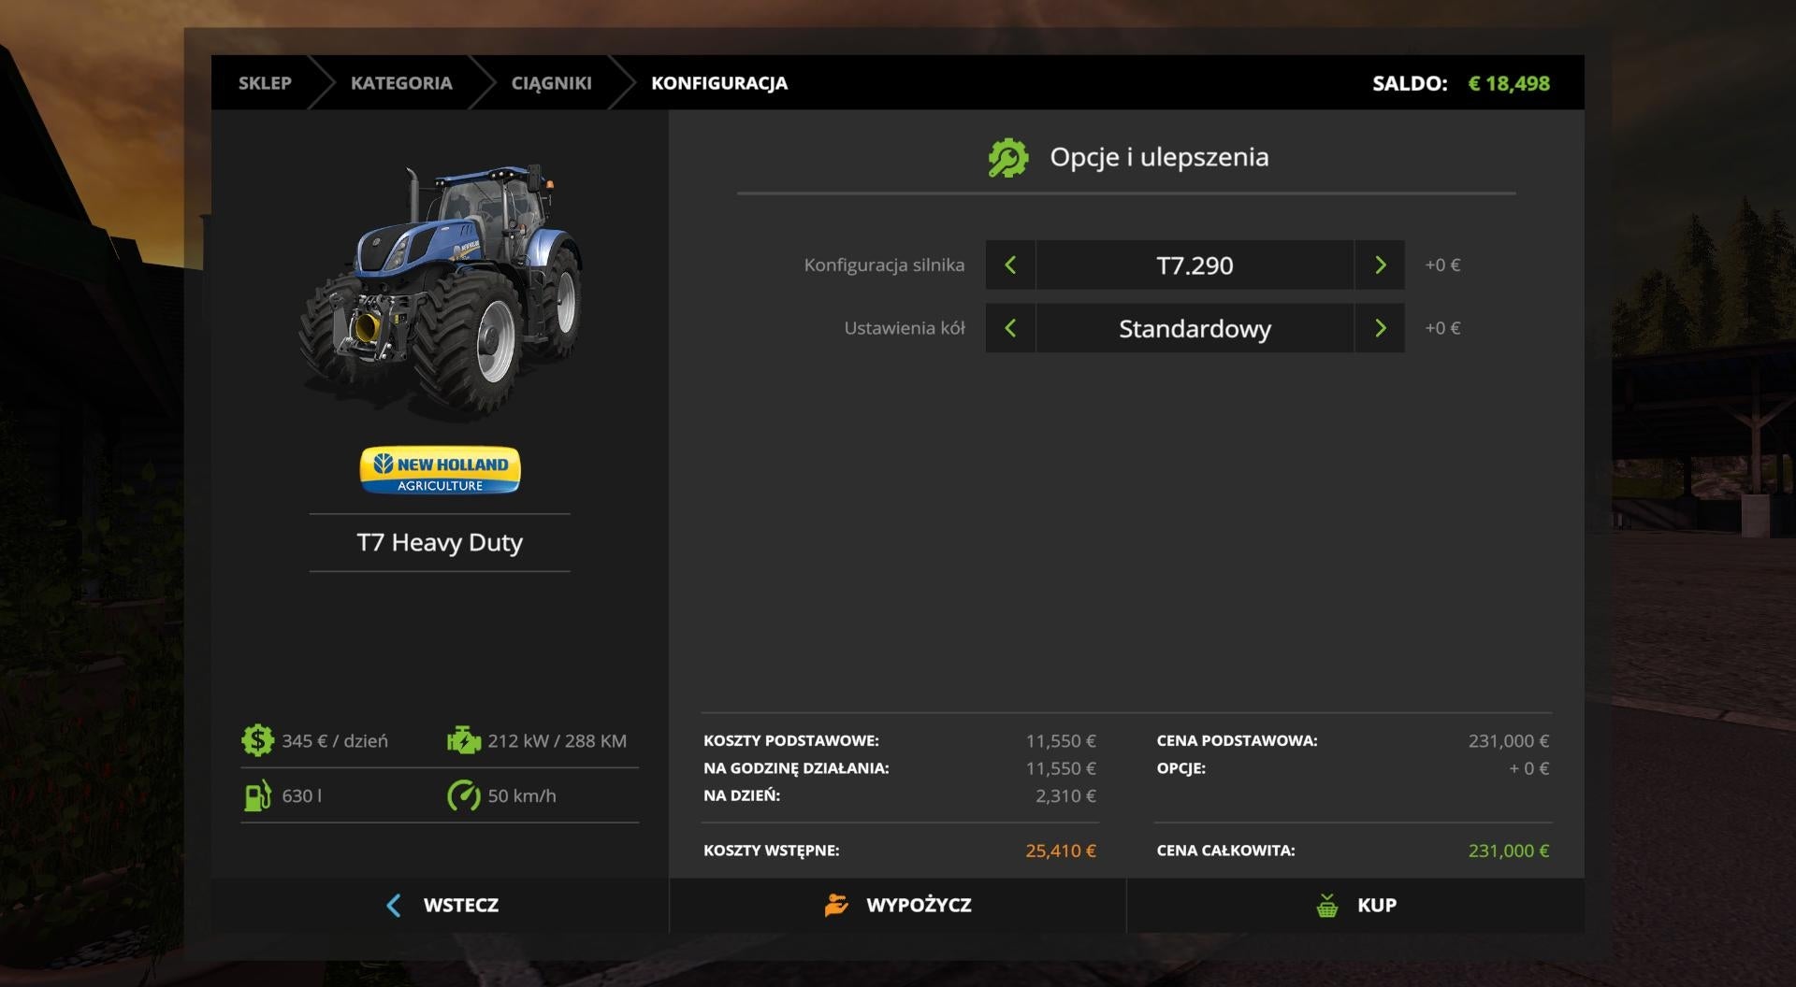
Task: Click the NA DZIEŃ 2,310 € value
Action: pyautogui.click(x=1065, y=795)
